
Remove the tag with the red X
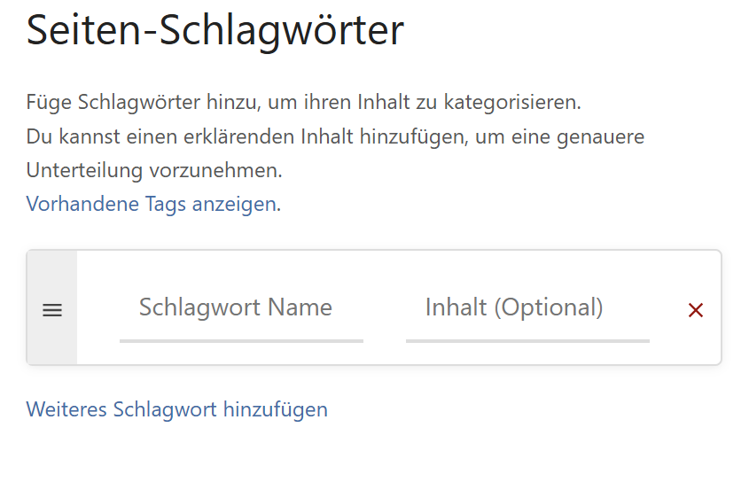tap(696, 310)
